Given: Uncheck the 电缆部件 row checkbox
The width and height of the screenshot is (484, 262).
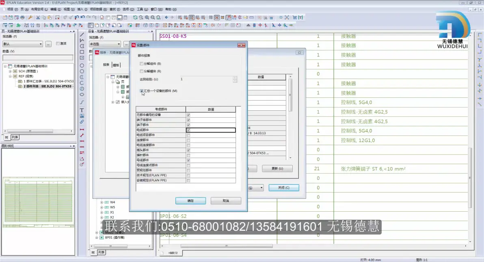Looking at the screenshot, I should tap(188, 130).
